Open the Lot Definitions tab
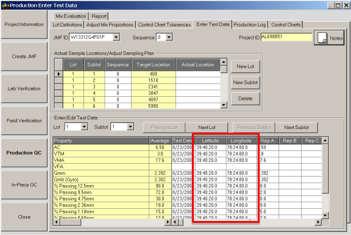This screenshot has height=235, width=351. (68, 24)
